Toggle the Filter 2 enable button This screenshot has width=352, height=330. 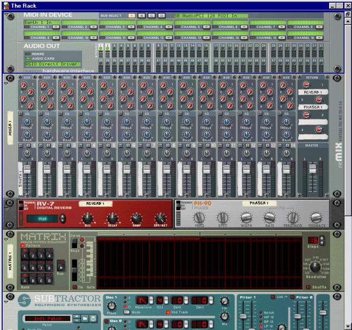[292, 297]
